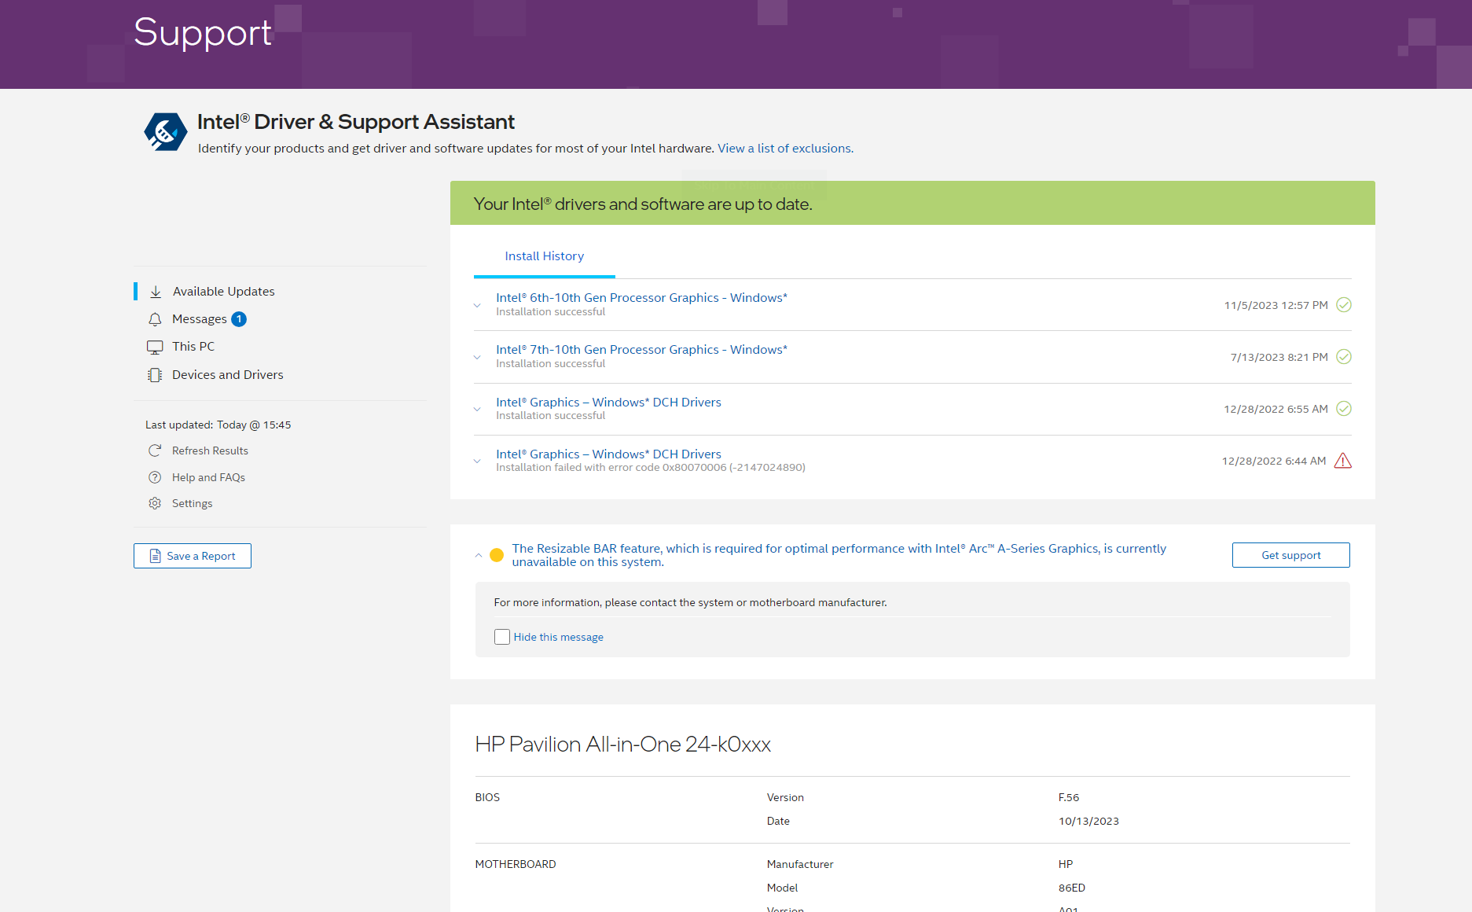Click the Messages bell icon
This screenshot has height=912, width=1472.
155,319
